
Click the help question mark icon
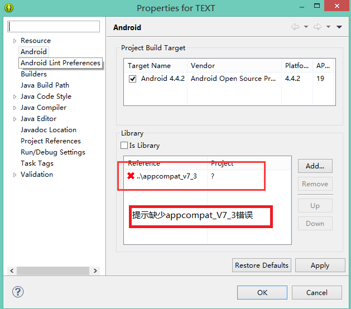click(x=18, y=292)
